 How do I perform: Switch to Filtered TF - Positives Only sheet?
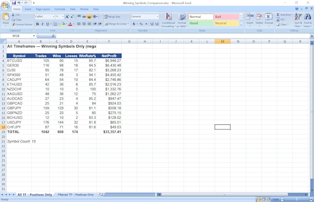[75, 195]
